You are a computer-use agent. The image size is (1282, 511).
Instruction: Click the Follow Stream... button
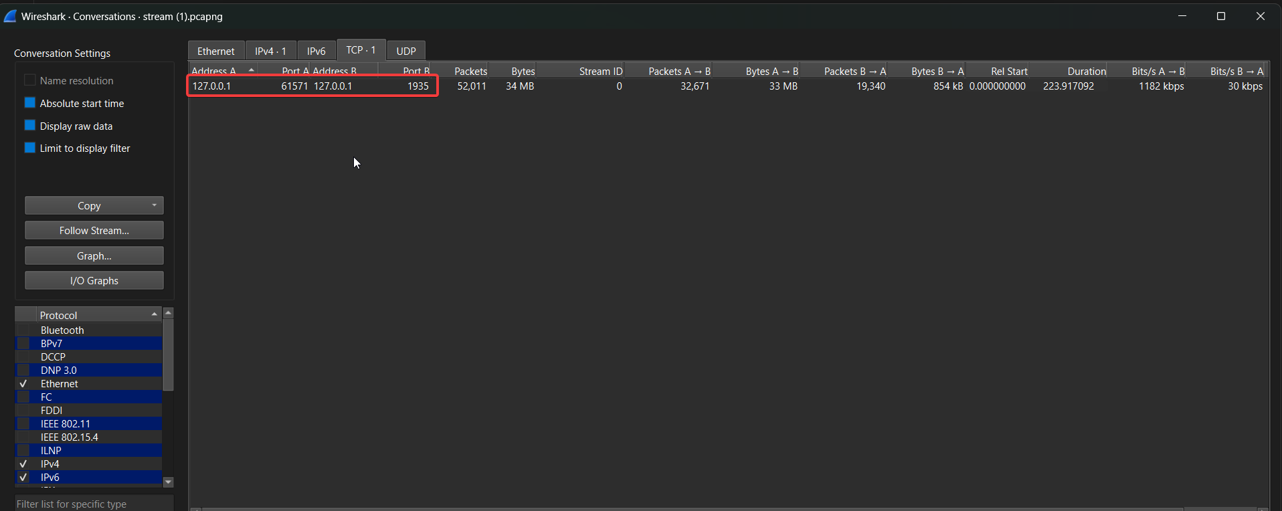pyautogui.click(x=94, y=230)
